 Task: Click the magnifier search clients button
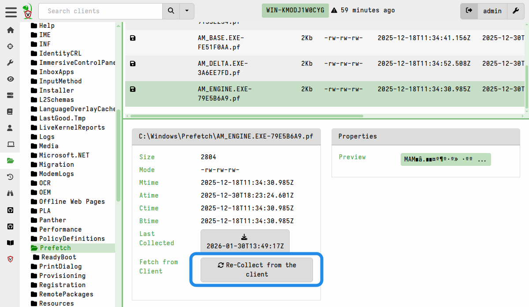click(x=171, y=11)
